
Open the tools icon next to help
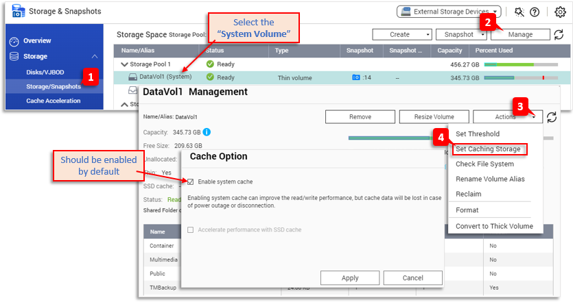(x=518, y=12)
